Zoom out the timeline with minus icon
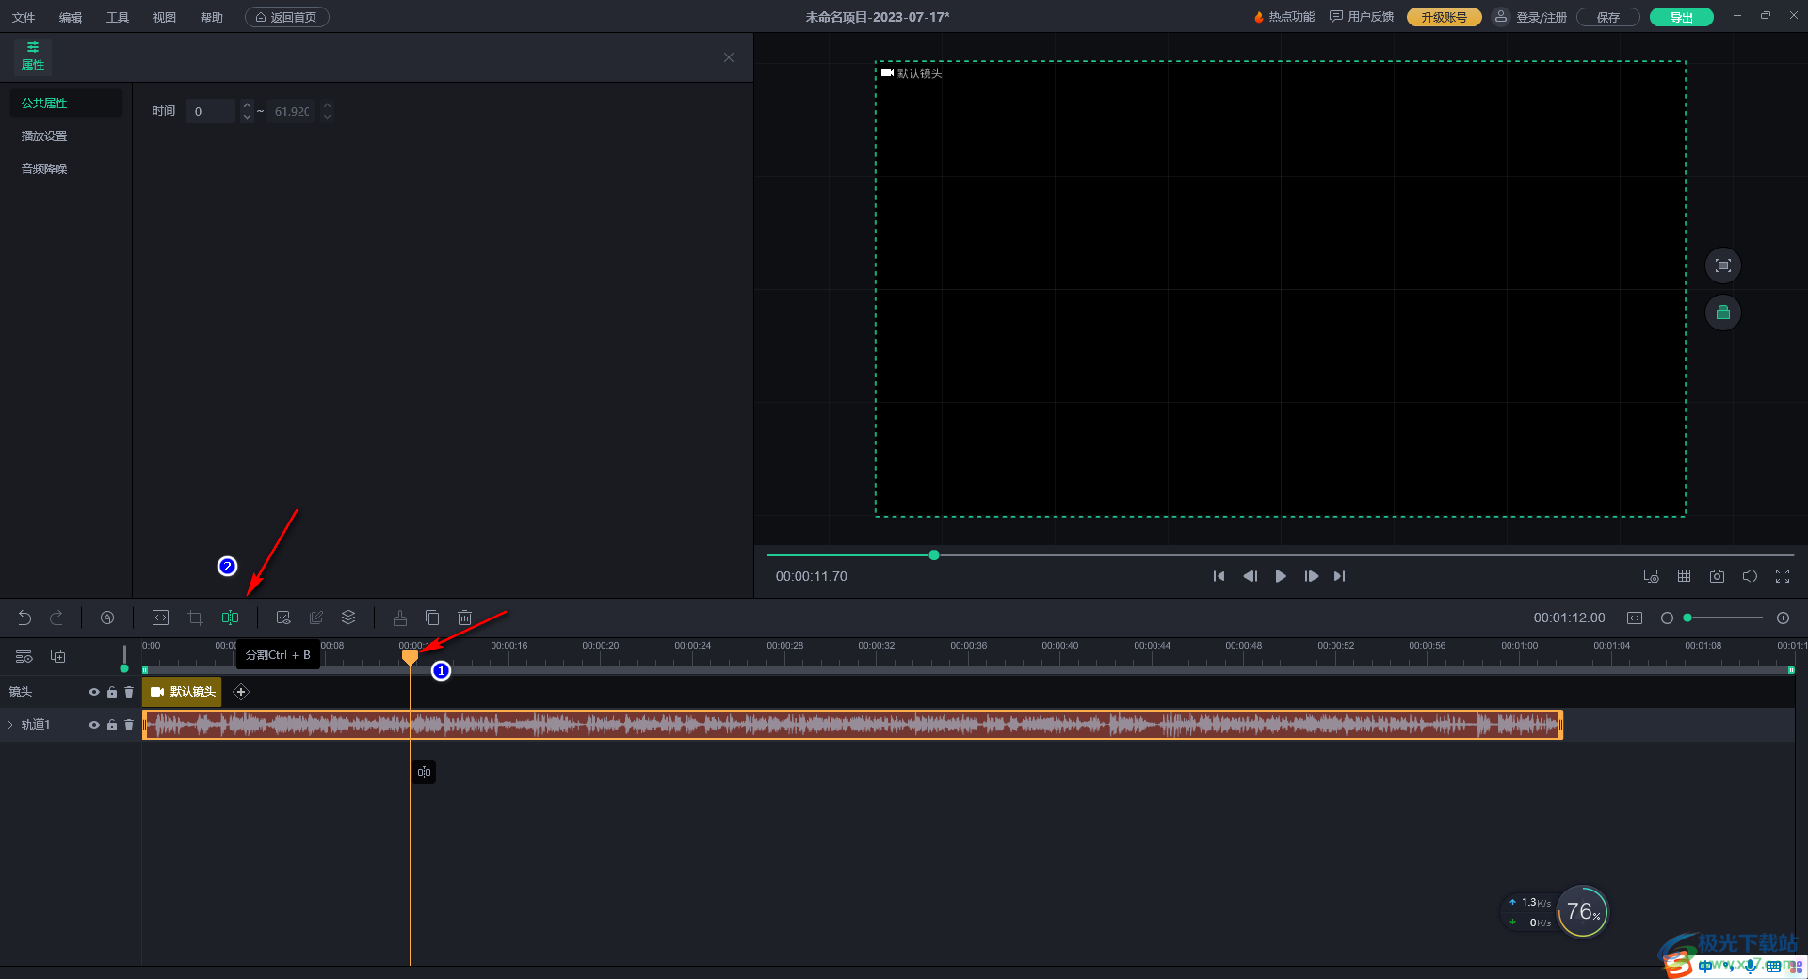This screenshot has height=979, width=1808. (1667, 618)
